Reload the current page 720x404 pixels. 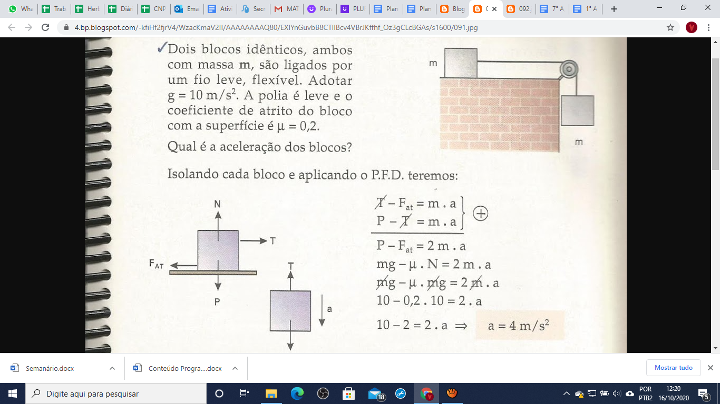click(45, 27)
